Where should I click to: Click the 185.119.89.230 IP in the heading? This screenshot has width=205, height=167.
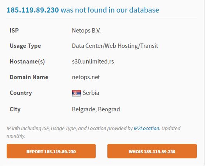33,10
